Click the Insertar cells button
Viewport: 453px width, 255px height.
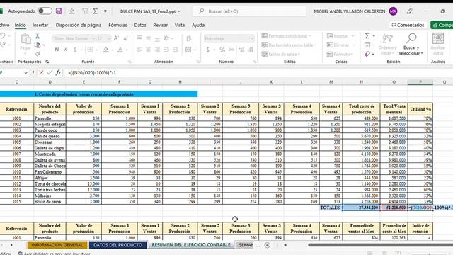[340, 36]
